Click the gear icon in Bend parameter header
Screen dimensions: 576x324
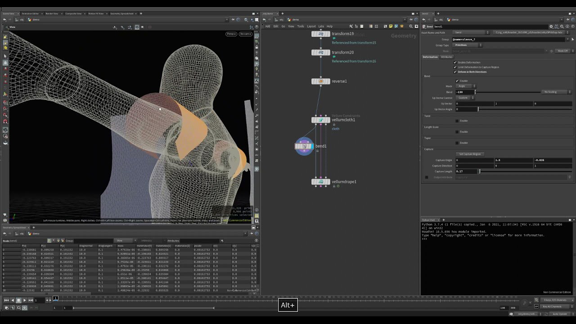[x=551, y=27]
